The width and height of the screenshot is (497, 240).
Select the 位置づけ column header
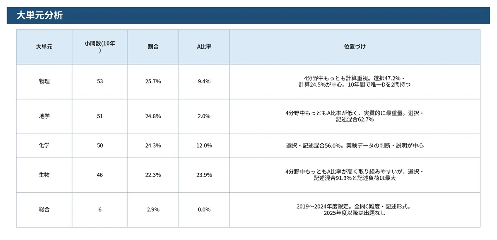click(x=355, y=47)
